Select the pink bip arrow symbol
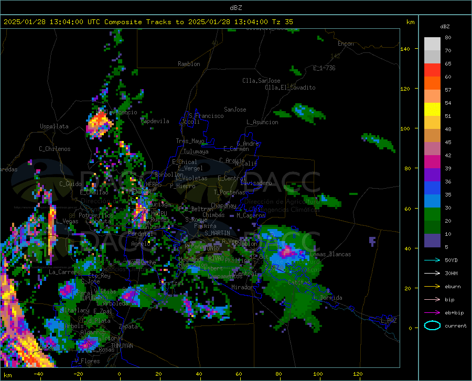Image resolution: width=472 pixels, height=381 pixels. point(432,300)
